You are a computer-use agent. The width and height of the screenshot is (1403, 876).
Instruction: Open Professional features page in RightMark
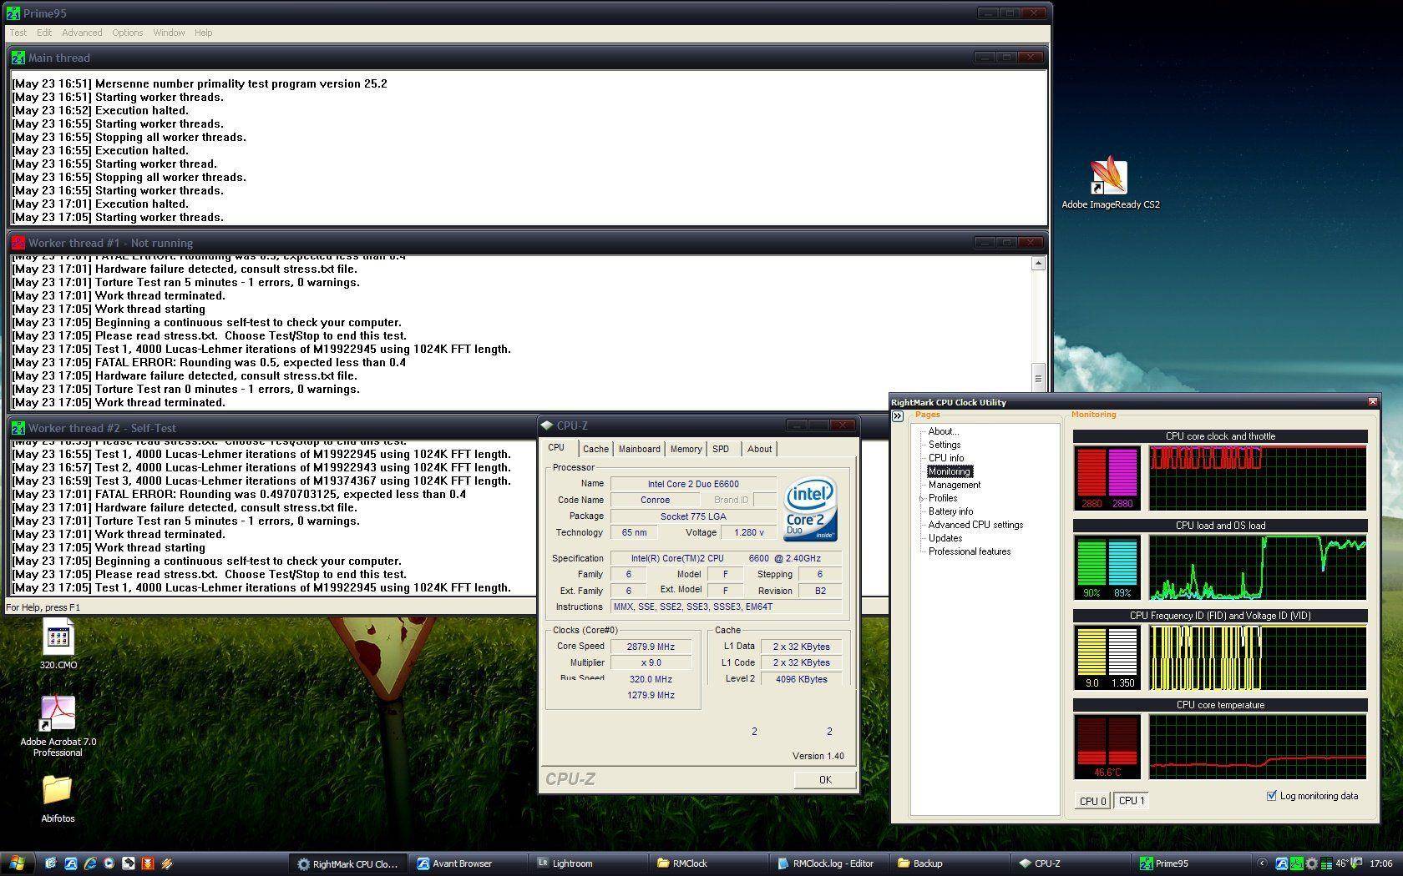coord(970,551)
